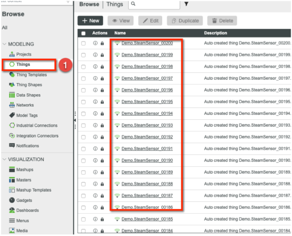Open Dashboards in sidebar
The width and height of the screenshot is (292, 236).
(24, 210)
